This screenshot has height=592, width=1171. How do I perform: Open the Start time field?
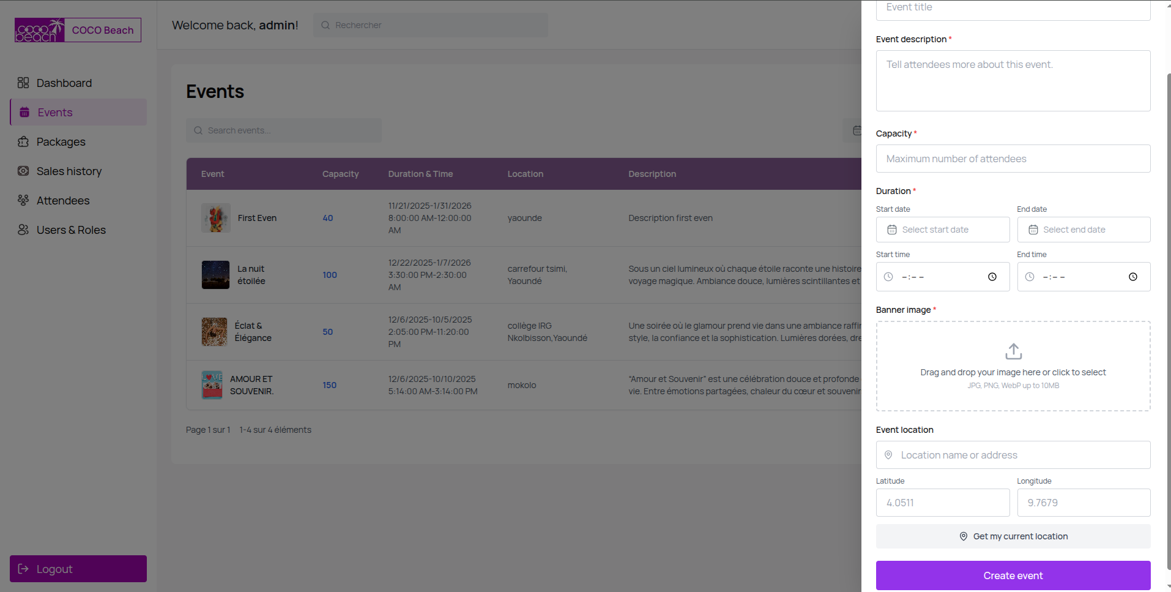[936, 277]
